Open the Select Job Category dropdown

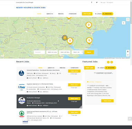65,52
